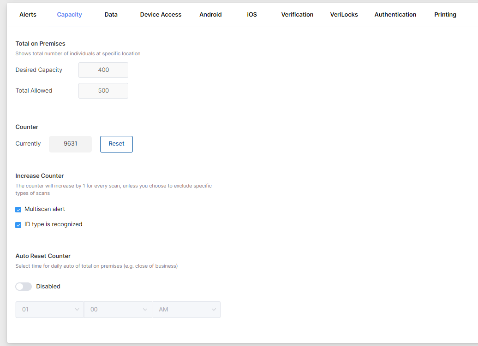The image size is (478, 346).
Task: Click the Desired Capacity input showing 400
Action: click(103, 70)
